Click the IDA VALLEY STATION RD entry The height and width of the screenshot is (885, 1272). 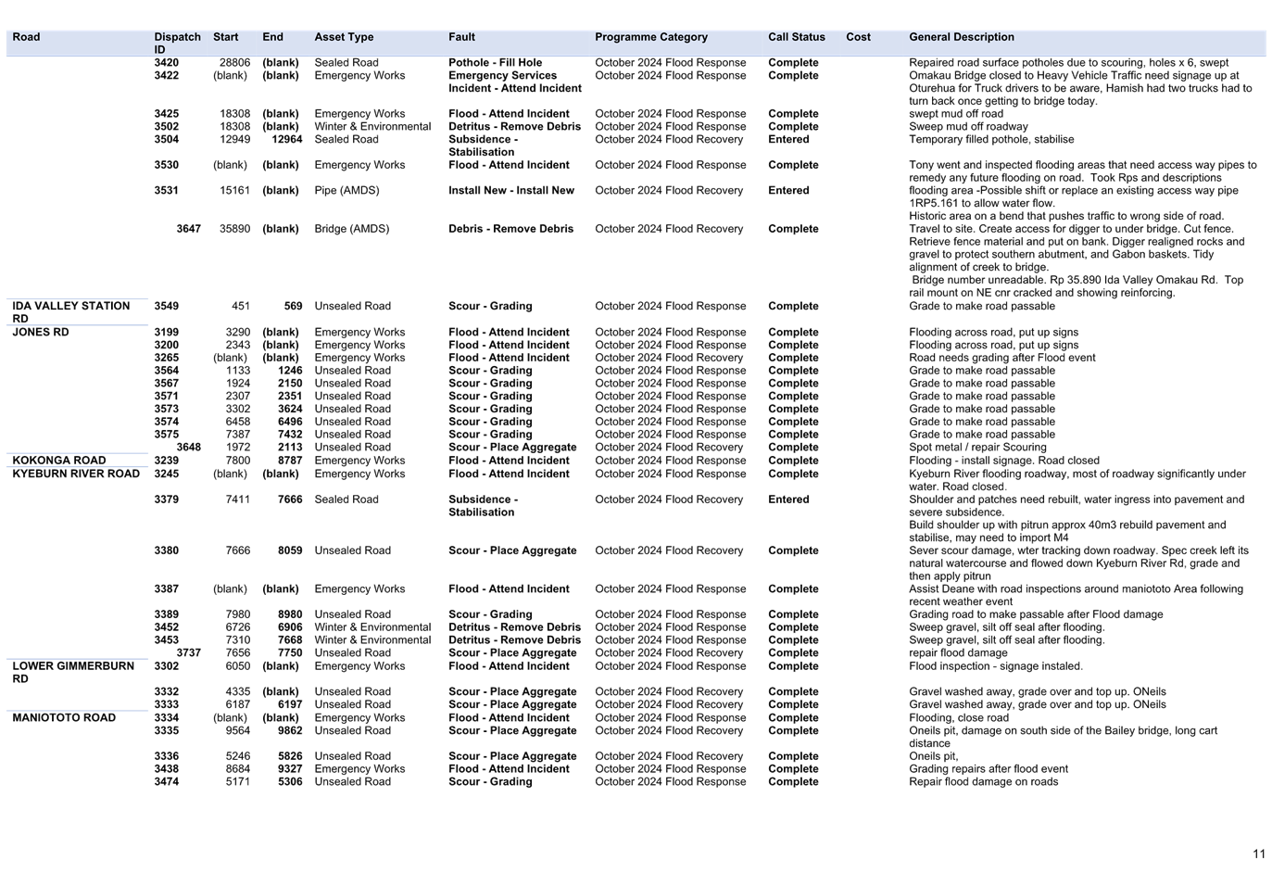[69, 311]
